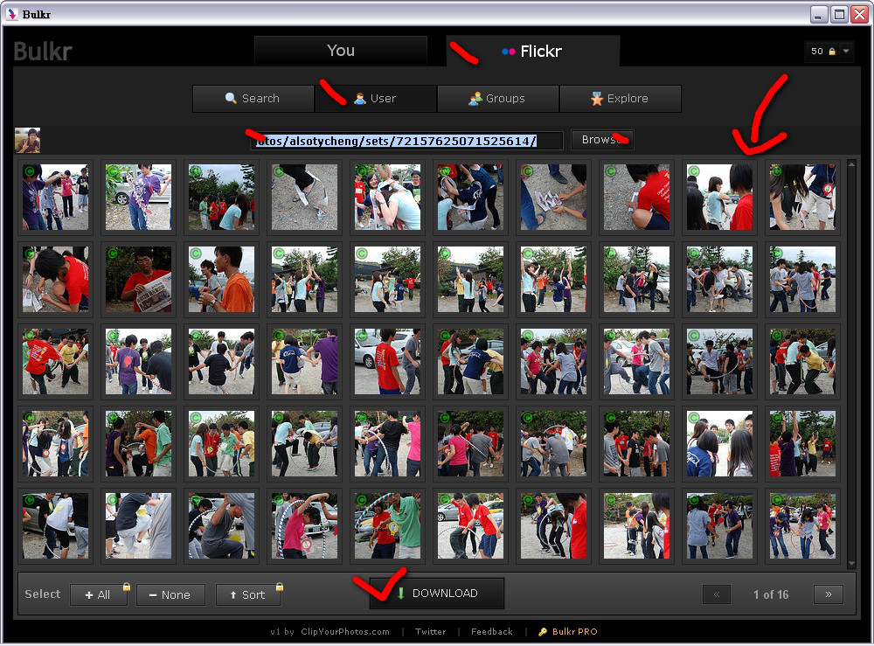This screenshot has height=646, width=874.
Task: Click the key icon beside Bulkr PRO
Action: click(x=543, y=631)
